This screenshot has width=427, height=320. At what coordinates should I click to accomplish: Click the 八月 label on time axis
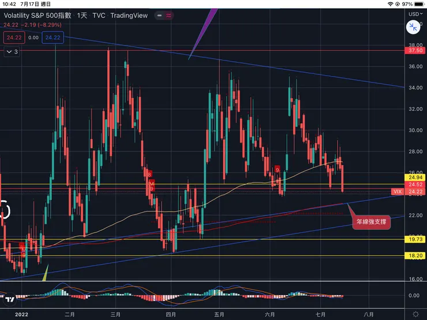pos(369,315)
